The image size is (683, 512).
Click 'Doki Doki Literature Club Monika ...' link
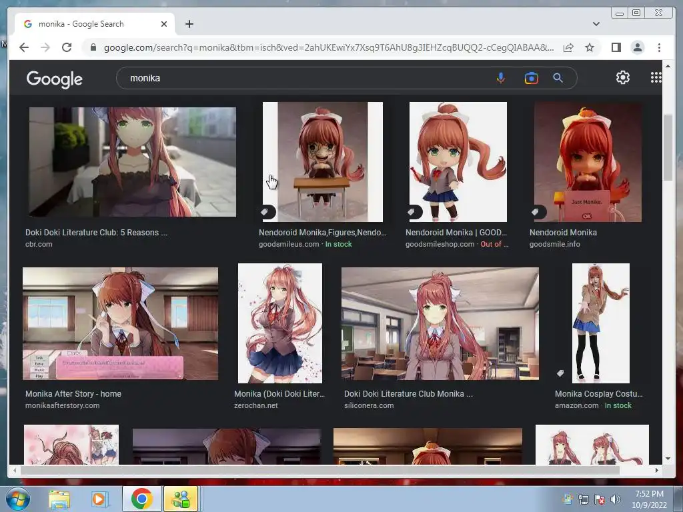tap(408, 393)
